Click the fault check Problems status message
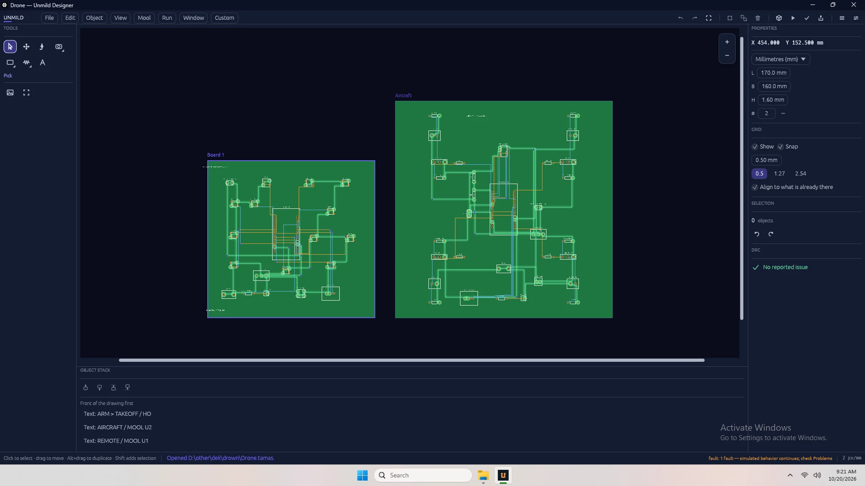The width and height of the screenshot is (865, 486). tap(770, 459)
